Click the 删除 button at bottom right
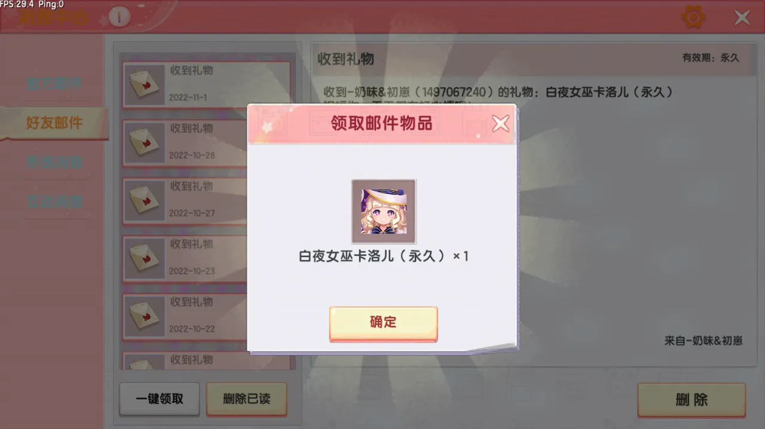The image size is (765, 429). point(691,400)
